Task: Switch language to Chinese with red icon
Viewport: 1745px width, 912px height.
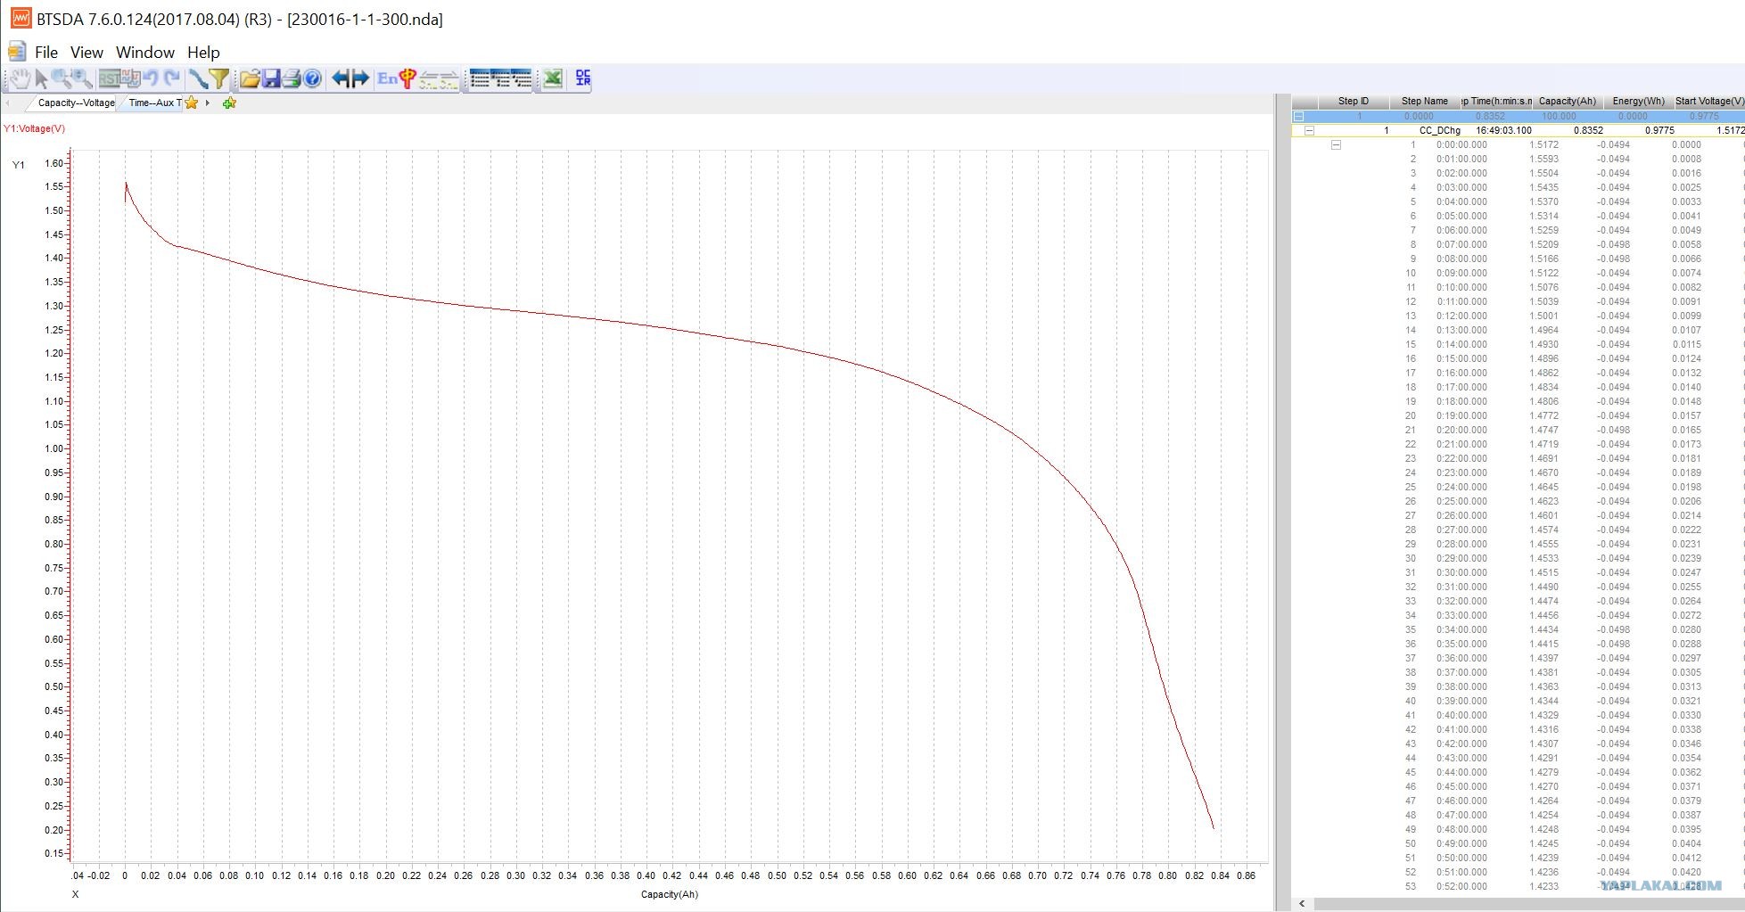Action: [x=407, y=78]
